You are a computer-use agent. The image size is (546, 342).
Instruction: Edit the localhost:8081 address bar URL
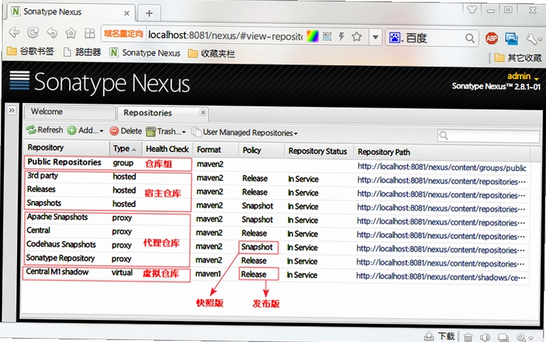coord(226,35)
